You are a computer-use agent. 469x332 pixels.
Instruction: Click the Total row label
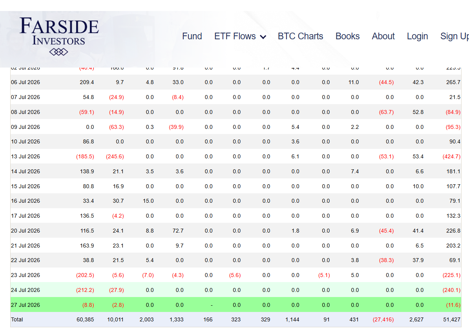pos(17,319)
